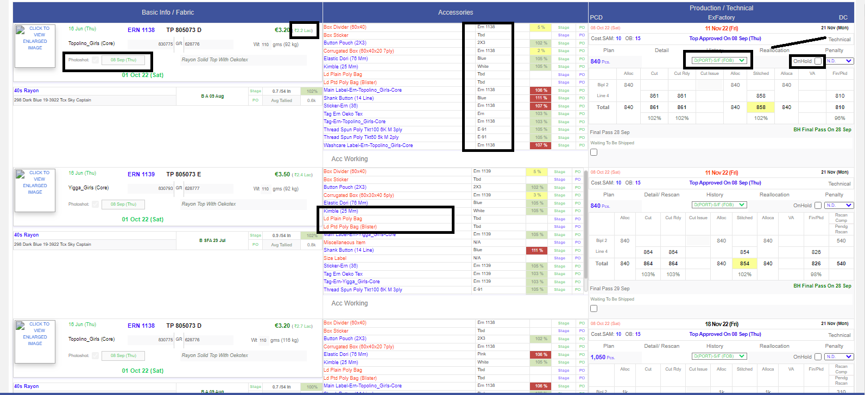Tick OnHold checkbox for the 1,050 Pcs order
This screenshot has width=865, height=395.
pyautogui.click(x=818, y=356)
